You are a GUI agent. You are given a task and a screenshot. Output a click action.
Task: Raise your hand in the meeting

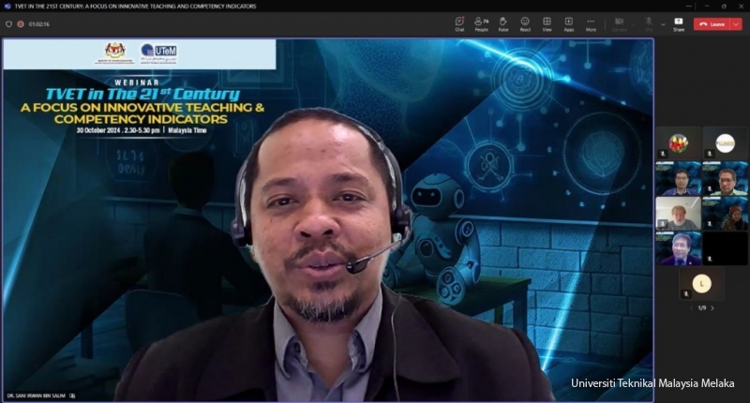[x=503, y=23]
